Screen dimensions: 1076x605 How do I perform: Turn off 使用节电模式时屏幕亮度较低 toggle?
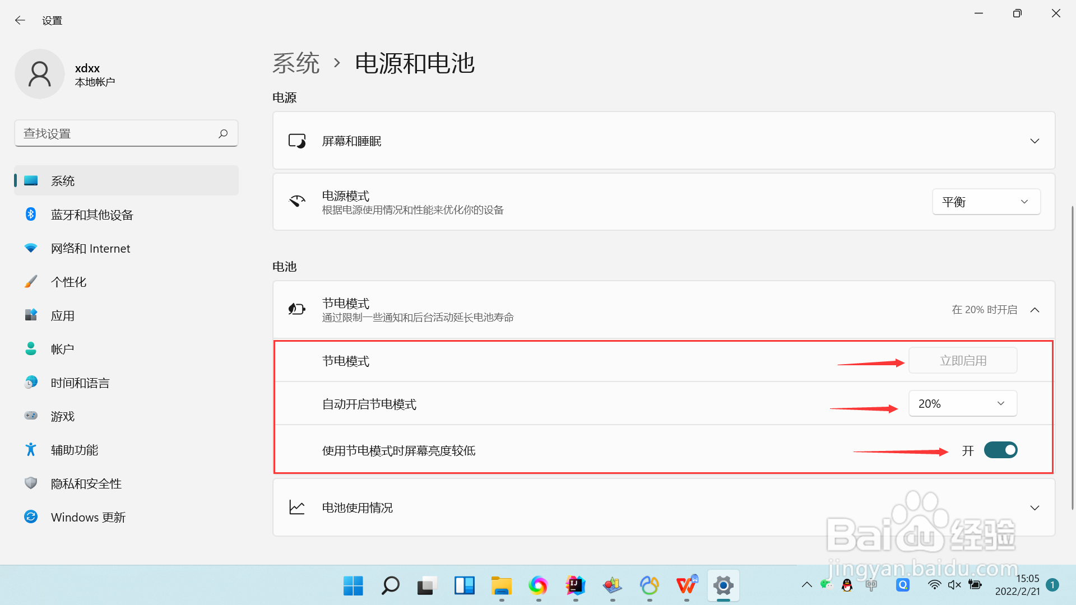pyautogui.click(x=1001, y=450)
